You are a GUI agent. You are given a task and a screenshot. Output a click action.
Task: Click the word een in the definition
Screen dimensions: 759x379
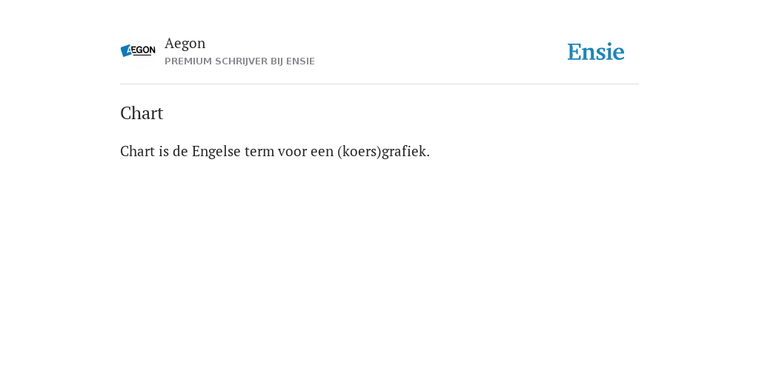pyautogui.click(x=322, y=151)
